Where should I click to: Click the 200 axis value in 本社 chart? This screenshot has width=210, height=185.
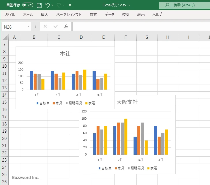point(21,63)
